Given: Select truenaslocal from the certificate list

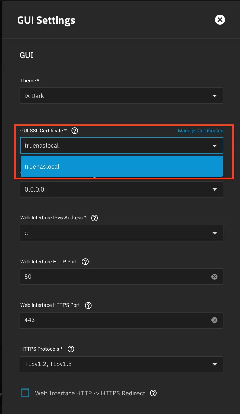Looking at the screenshot, I should click(122, 166).
